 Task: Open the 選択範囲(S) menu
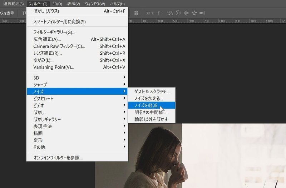pos(13,4)
